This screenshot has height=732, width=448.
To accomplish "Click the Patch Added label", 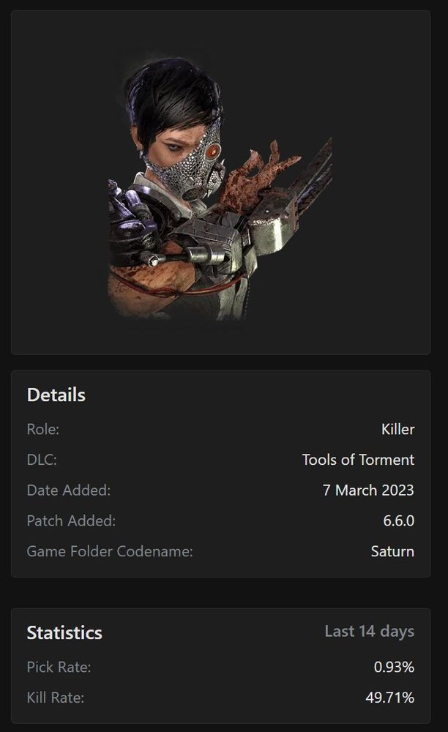I will [x=71, y=520].
